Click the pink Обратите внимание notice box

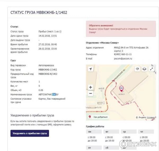click(x=121, y=29)
